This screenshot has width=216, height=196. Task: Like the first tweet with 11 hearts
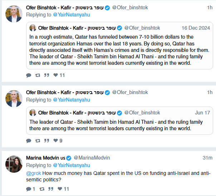coord(59,75)
